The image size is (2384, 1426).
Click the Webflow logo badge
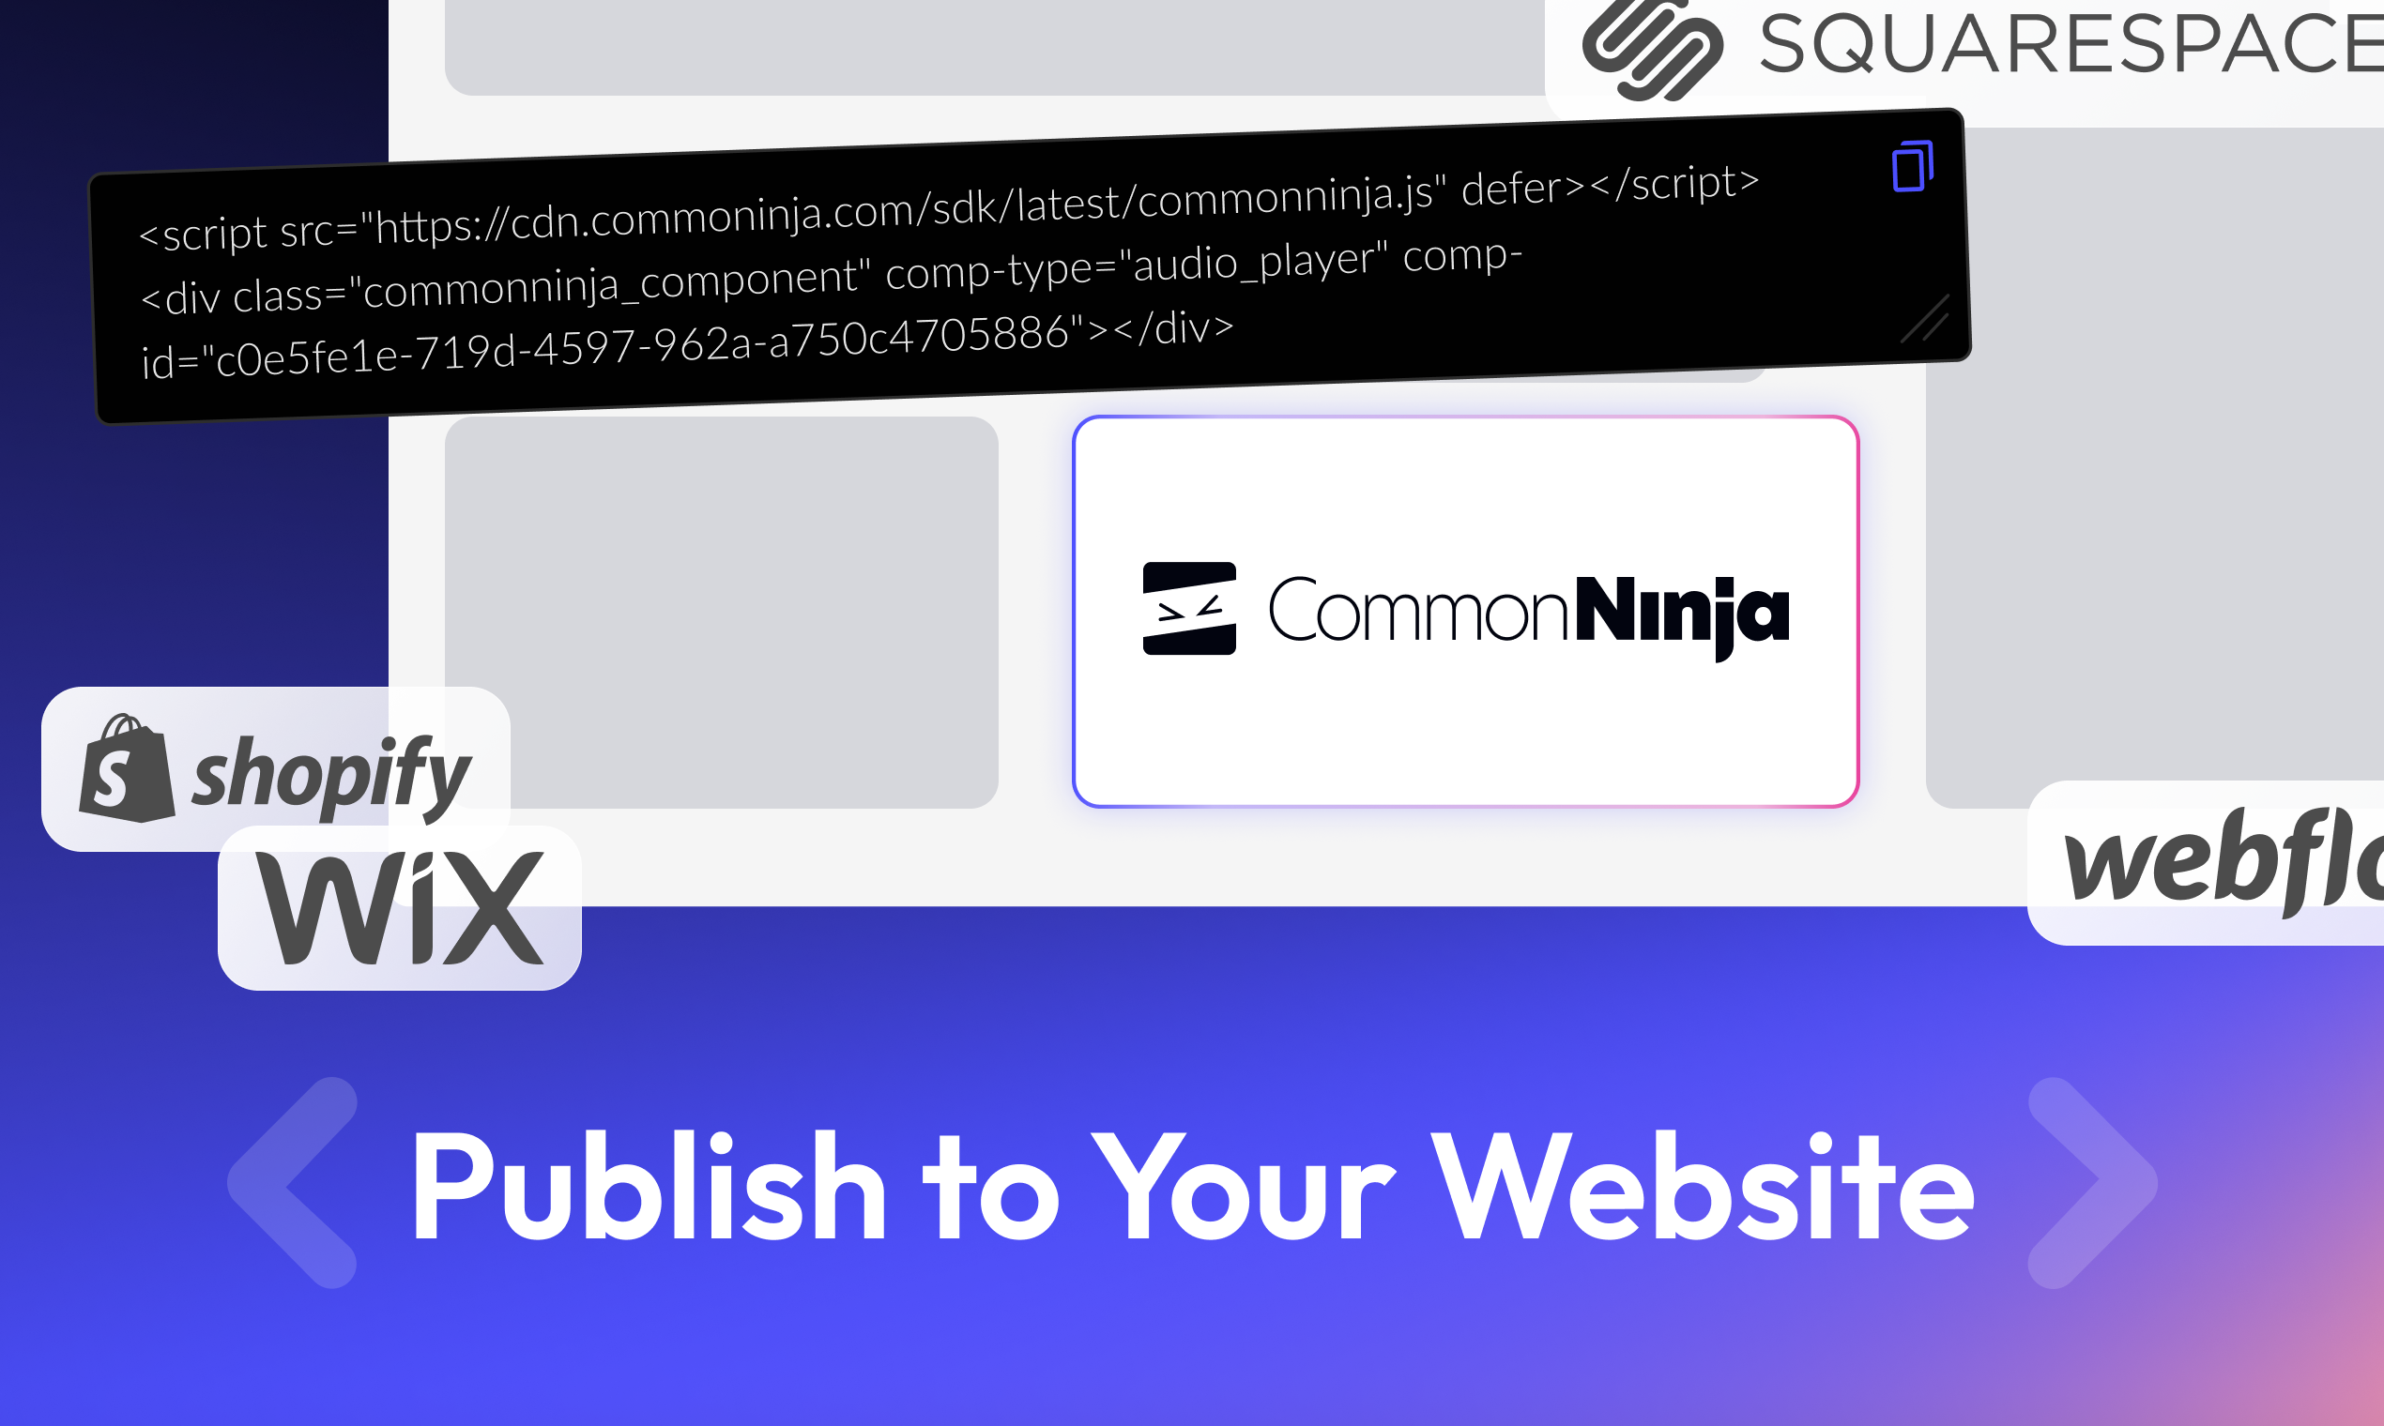pos(2206,863)
